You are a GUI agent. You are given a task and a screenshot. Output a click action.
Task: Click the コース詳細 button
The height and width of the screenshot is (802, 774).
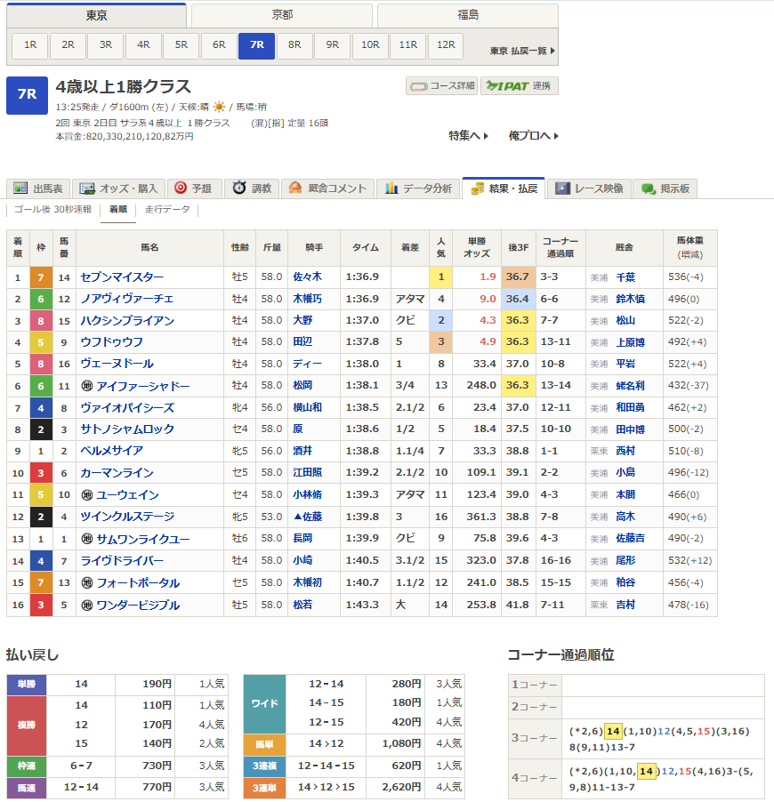click(441, 86)
